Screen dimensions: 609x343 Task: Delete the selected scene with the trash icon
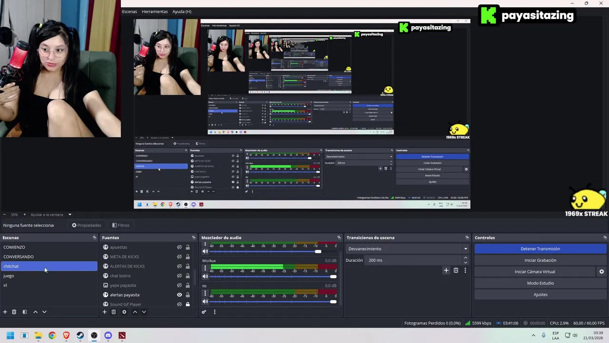[14, 312]
